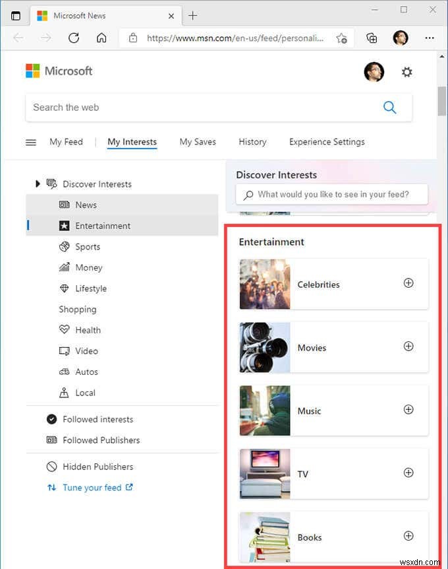This screenshot has height=569, width=448.
Task: Add TV to your followed interests
Action: 408,473
